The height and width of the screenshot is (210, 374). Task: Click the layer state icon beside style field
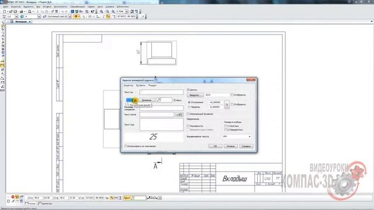pyautogui.click(x=44, y=16)
